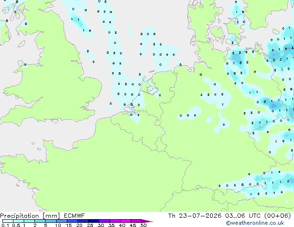Click the 15–20 mm legend swatch
This screenshot has height=227, width=294.
(x=72, y=221)
